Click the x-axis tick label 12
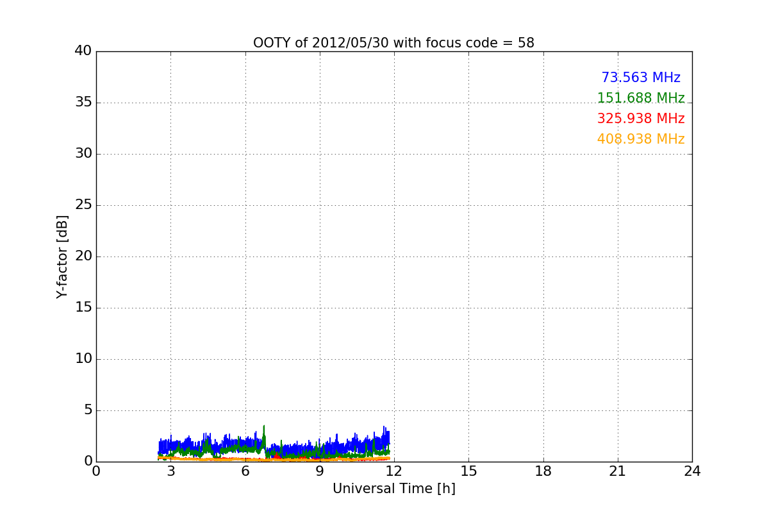 [394, 471]
